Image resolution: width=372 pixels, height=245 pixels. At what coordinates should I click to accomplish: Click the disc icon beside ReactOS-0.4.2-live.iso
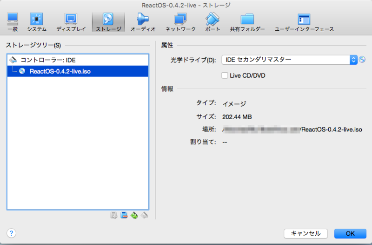click(x=22, y=71)
